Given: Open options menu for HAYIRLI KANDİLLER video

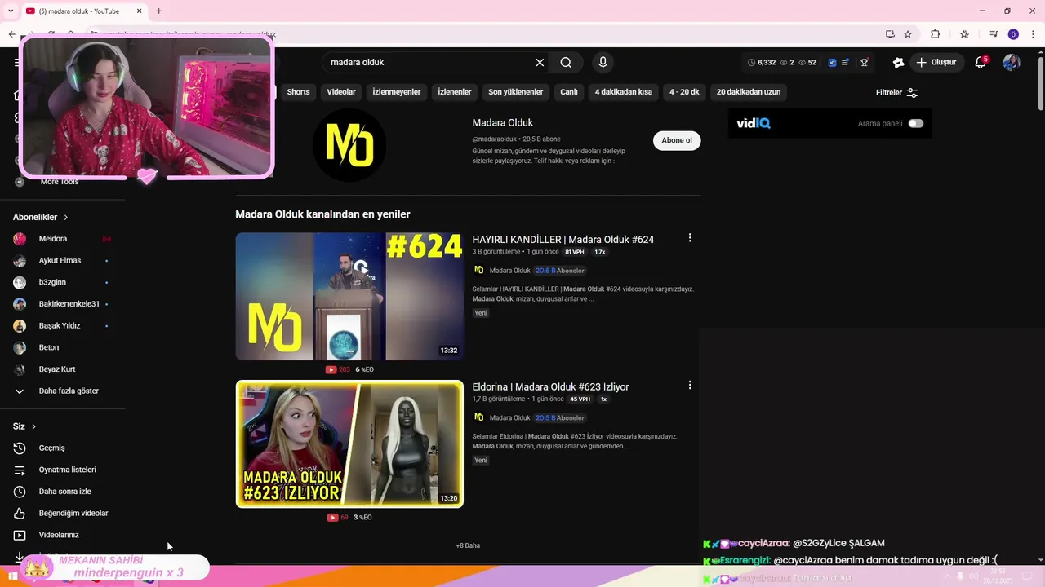Looking at the screenshot, I should coord(690,238).
